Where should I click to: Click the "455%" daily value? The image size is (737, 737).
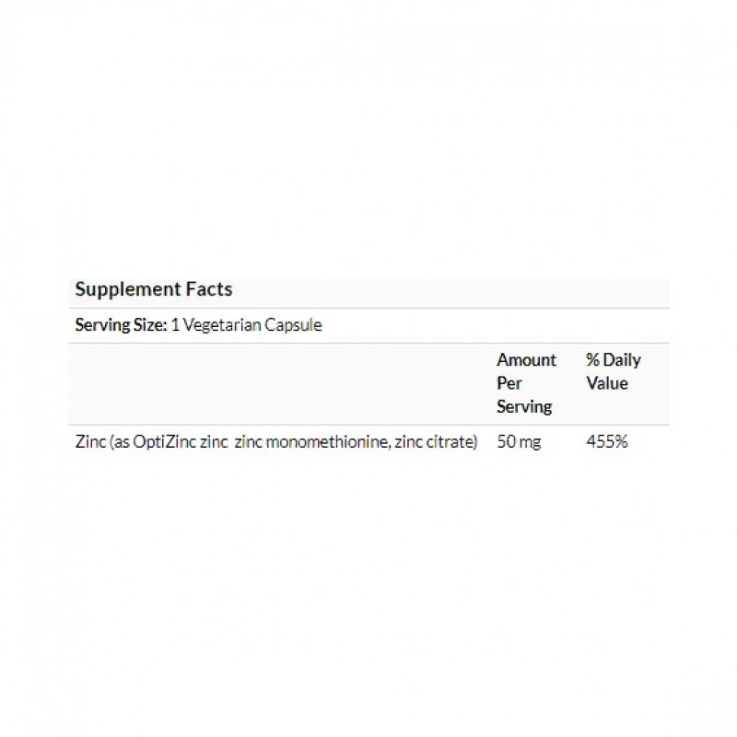(x=607, y=442)
